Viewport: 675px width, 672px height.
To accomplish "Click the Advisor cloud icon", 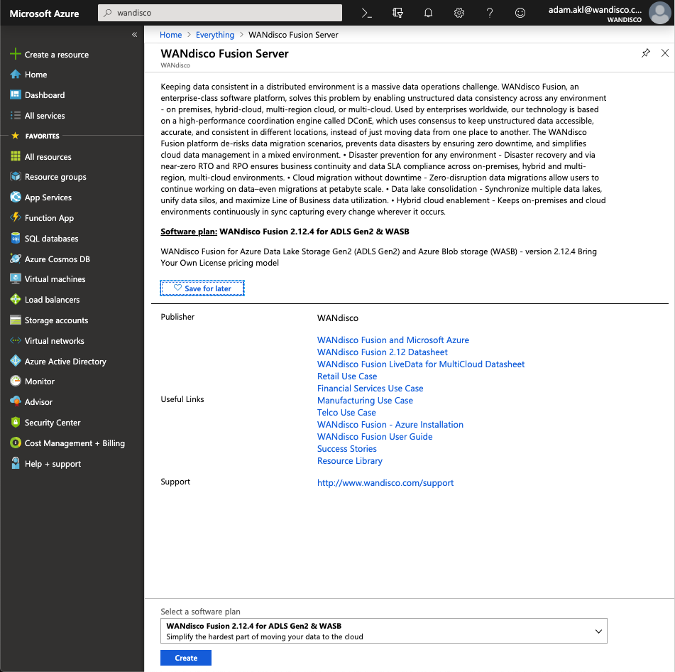I will tap(15, 401).
